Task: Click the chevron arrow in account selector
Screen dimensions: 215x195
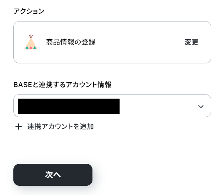Action: click(201, 106)
